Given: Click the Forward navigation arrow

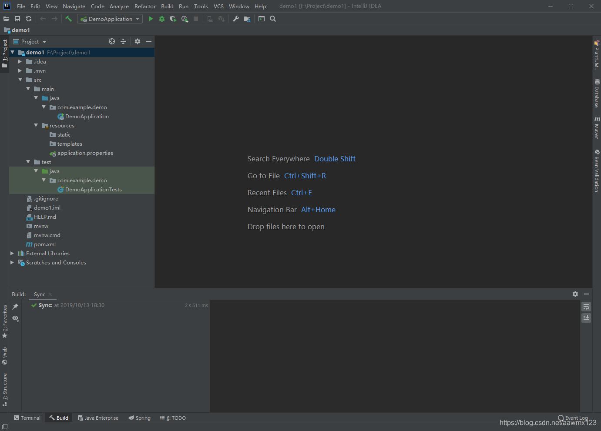Looking at the screenshot, I should 54,19.
